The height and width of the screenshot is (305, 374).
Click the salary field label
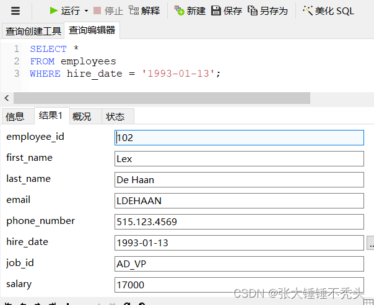[x=19, y=284]
